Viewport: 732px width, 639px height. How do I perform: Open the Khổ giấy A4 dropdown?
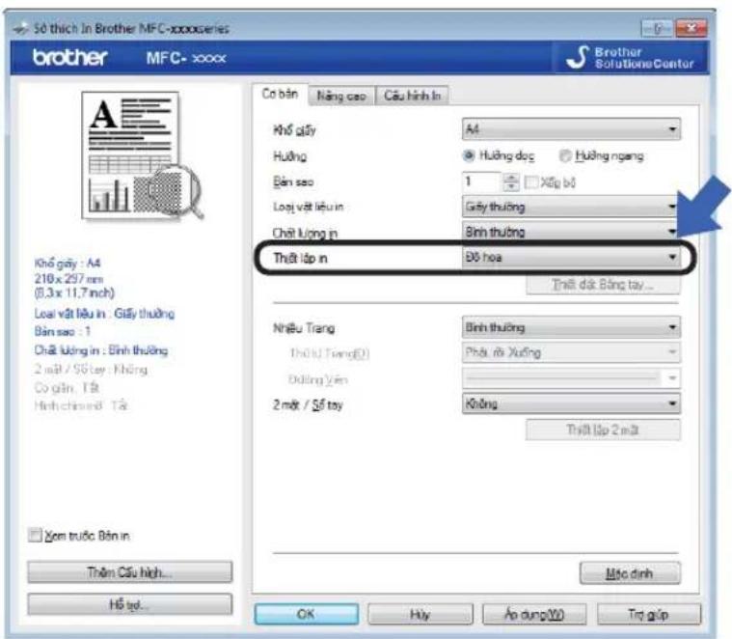click(571, 129)
